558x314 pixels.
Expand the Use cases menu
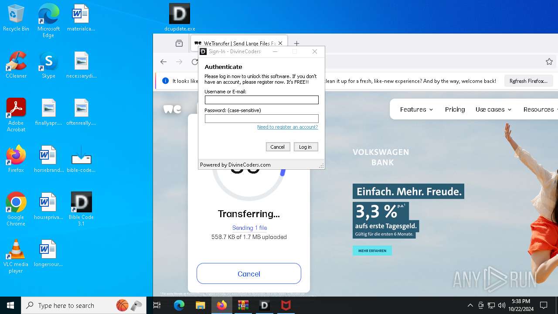point(493,109)
